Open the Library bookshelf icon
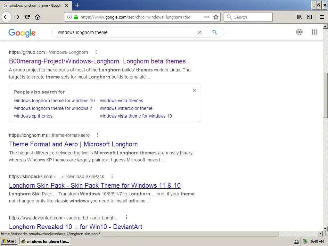Image resolution: width=328 pixels, height=246 pixels. [299, 17]
